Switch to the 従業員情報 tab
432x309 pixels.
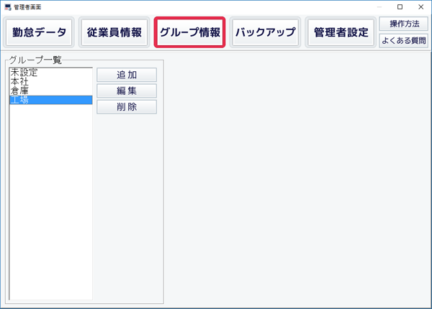coord(114,33)
